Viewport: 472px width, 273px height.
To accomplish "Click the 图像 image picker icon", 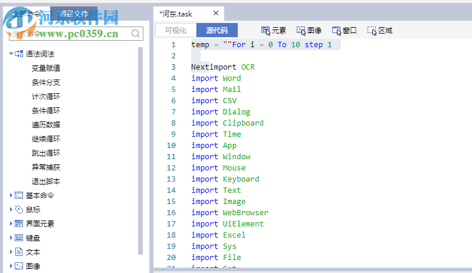I will coord(301,31).
